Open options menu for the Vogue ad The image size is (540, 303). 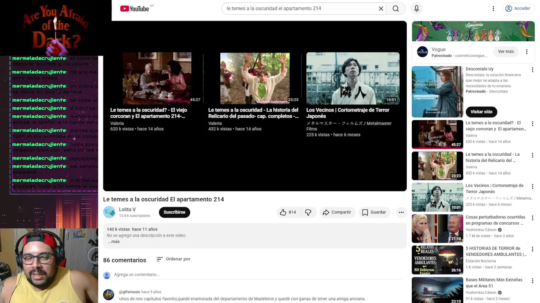coord(526,52)
